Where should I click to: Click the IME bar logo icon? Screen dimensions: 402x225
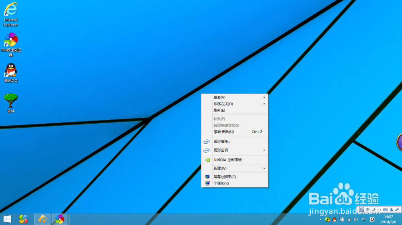[x=362, y=209]
